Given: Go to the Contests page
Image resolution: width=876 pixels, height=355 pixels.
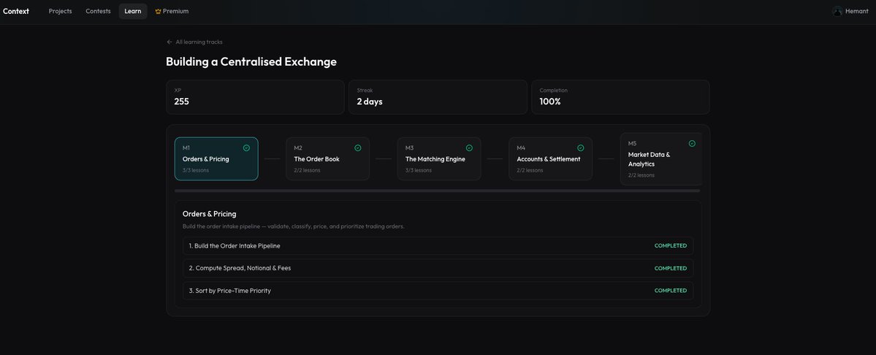Looking at the screenshot, I should (98, 12).
